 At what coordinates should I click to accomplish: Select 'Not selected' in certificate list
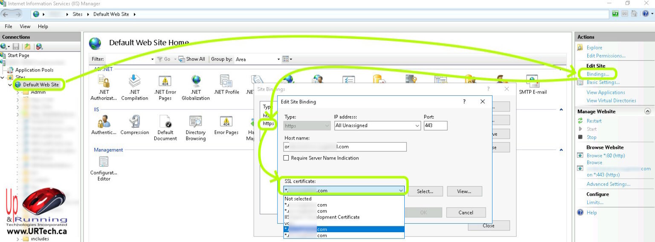pyautogui.click(x=299, y=199)
